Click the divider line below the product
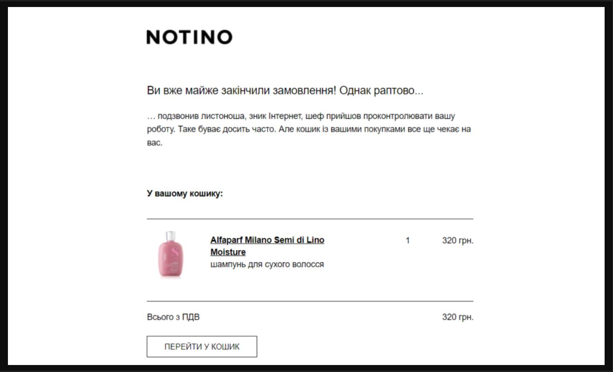613x372 pixels. (x=310, y=301)
